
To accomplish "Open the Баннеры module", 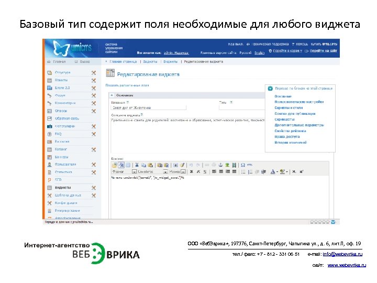I will click(x=62, y=157).
